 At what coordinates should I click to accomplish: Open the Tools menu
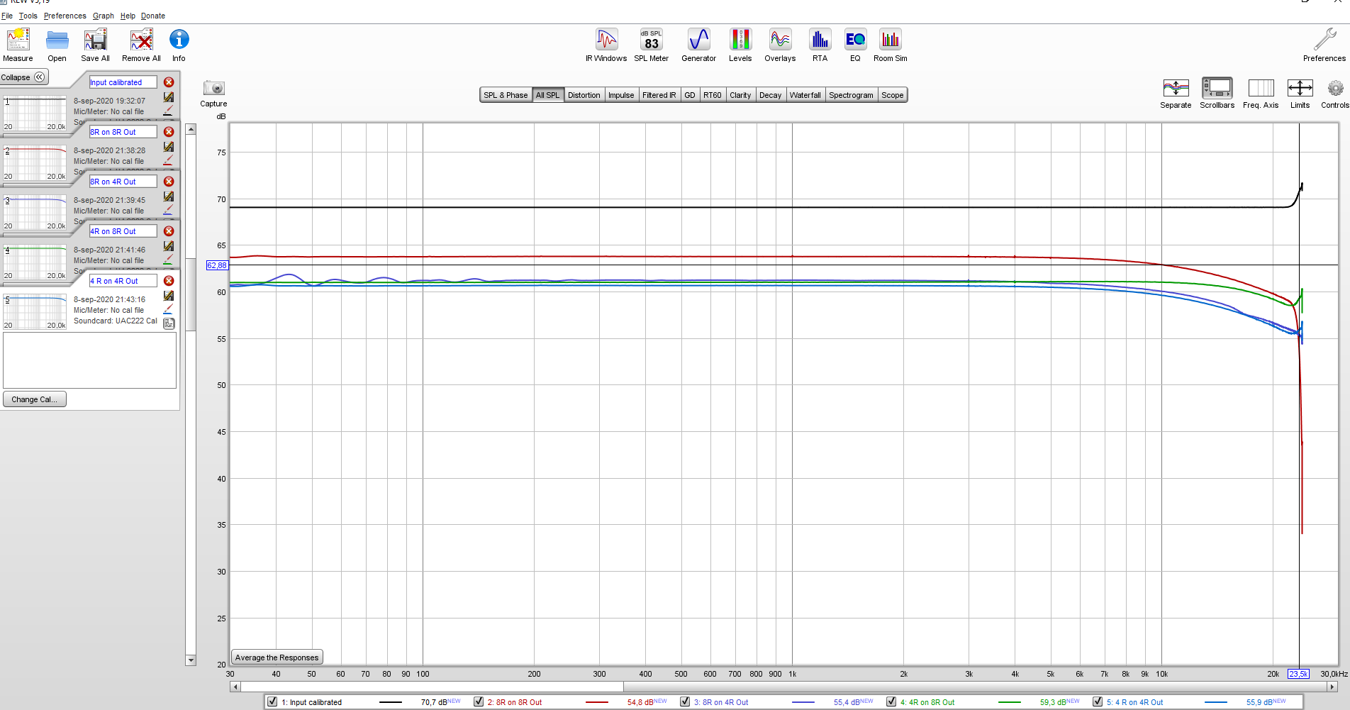click(28, 16)
